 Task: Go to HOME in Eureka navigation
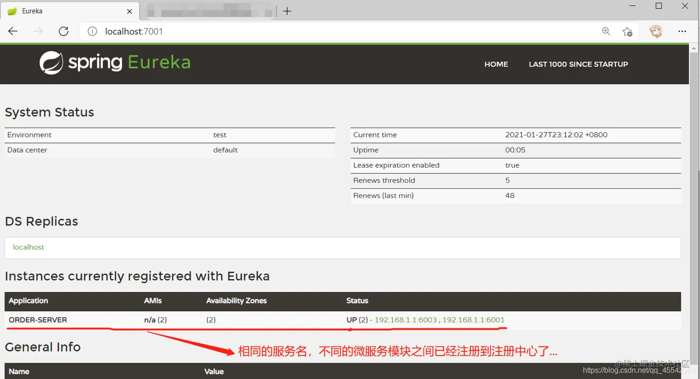pyautogui.click(x=496, y=64)
